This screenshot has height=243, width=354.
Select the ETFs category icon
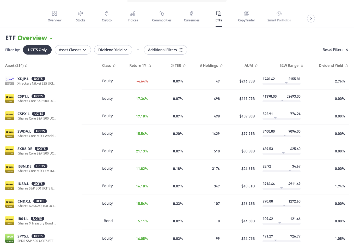(x=219, y=13)
